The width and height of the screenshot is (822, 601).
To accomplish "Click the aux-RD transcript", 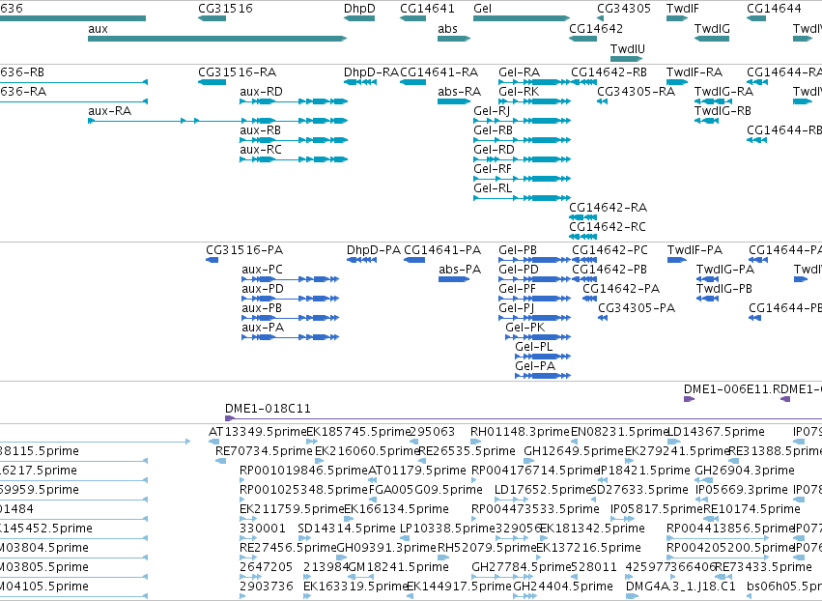I will click(x=294, y=101).
